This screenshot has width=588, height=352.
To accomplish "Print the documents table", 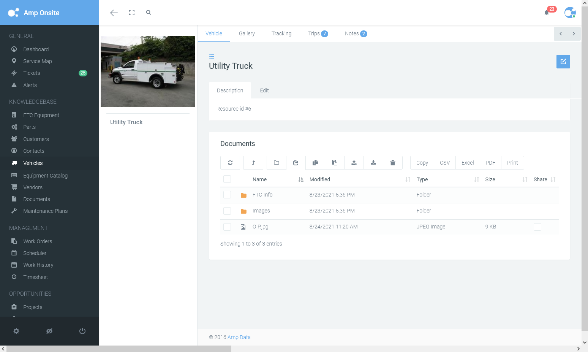I will [x=512, y=163].
